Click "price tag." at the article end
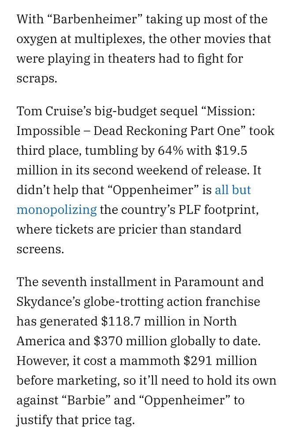 pos(108,420)
